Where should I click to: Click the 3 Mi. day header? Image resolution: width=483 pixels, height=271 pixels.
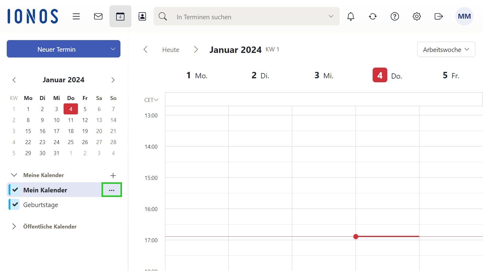tap(324, 75)
